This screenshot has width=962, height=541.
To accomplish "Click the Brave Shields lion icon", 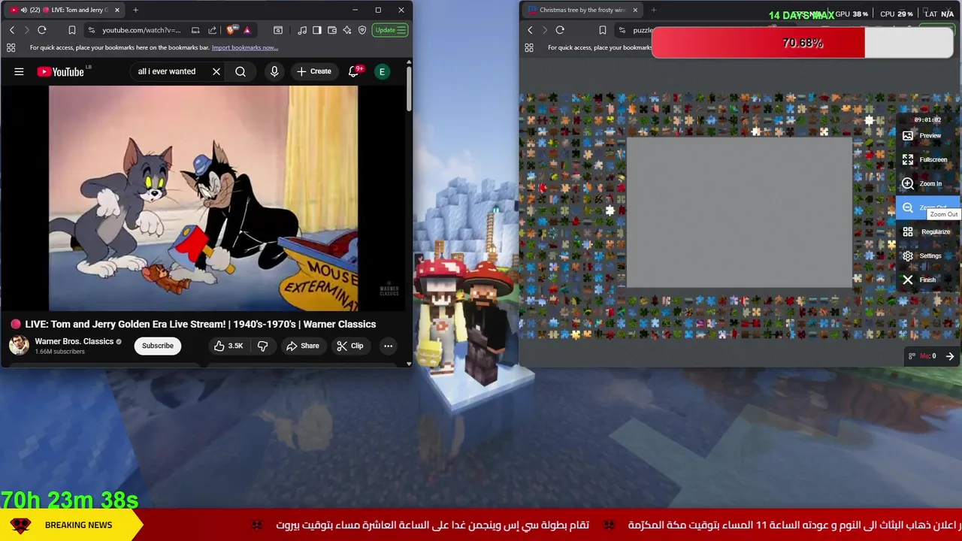I will click(231, 30).
